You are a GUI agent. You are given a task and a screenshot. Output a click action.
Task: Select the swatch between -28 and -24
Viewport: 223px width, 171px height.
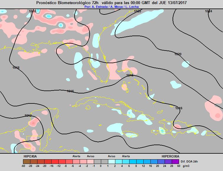[34, 162]
